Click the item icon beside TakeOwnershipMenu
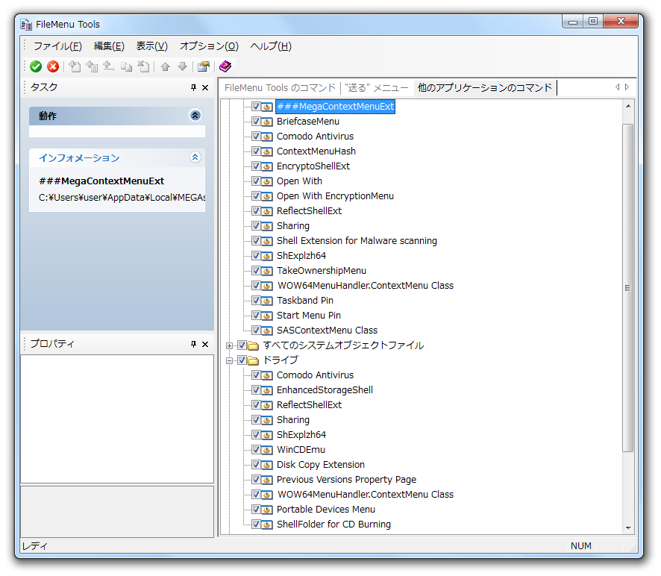The image size is (661, 576). click(x=267, y=271)
